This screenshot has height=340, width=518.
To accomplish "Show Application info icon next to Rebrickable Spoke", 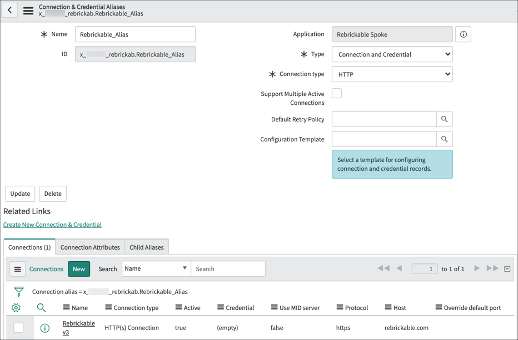I will coord(463,34).
